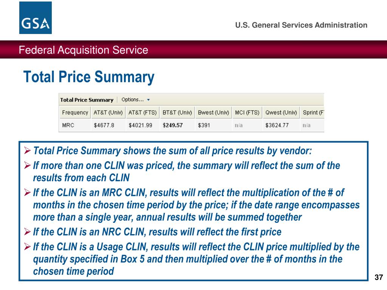
Task: Click the Qwest (Univ) column header
Action: click(x=281, y=113)
